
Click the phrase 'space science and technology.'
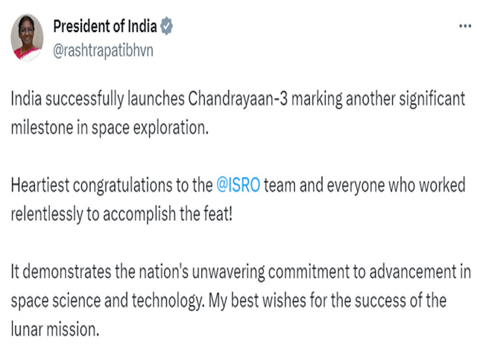coord(107,301)
